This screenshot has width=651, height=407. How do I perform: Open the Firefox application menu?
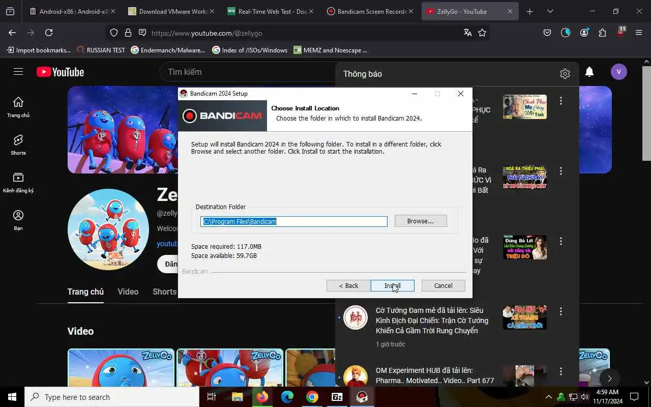pos(639,33)
